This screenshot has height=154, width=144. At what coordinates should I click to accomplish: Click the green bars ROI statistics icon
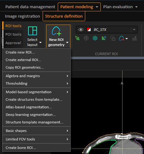pyautogui.click(x=104, y=38)
